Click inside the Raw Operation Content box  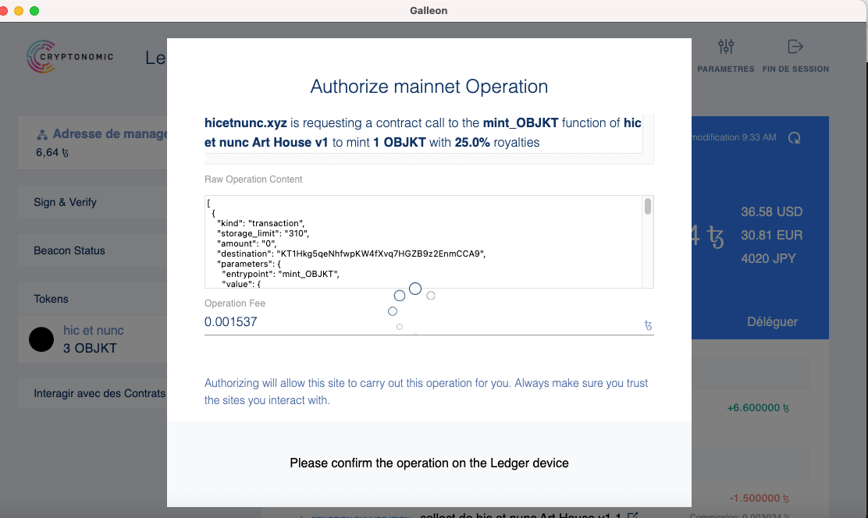click(422, 242)
